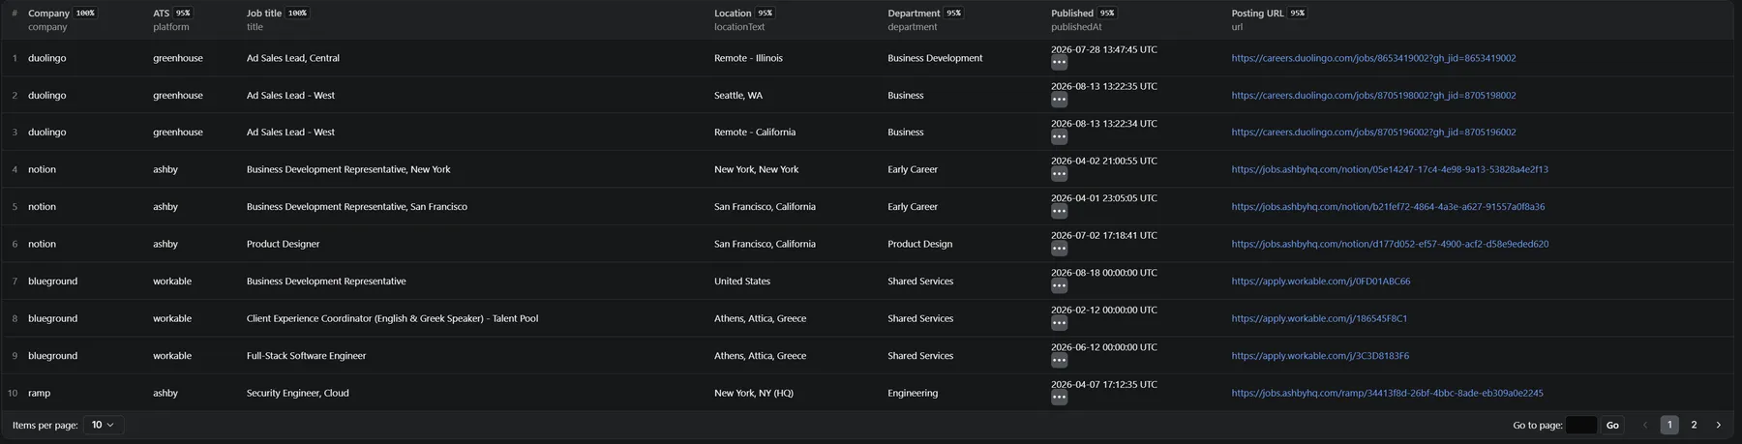Open ellipsis menu for 2026-07-02 17:18:41 published date
The width and height of the screenshot is (1742, 444).
pos(1059,249)
